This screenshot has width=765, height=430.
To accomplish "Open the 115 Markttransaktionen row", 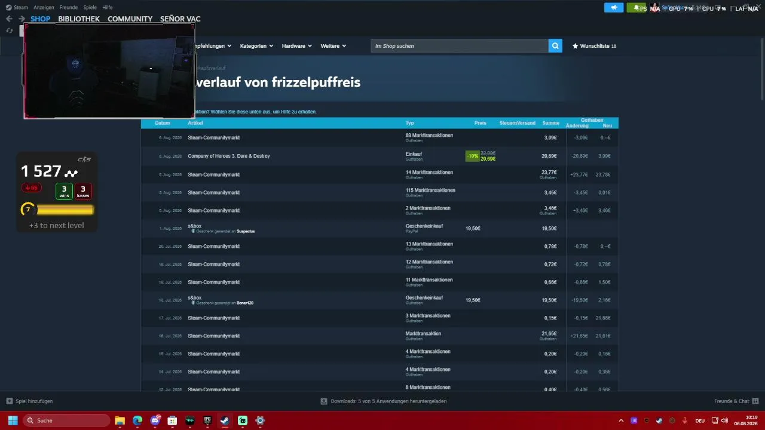I will point(380,193).
